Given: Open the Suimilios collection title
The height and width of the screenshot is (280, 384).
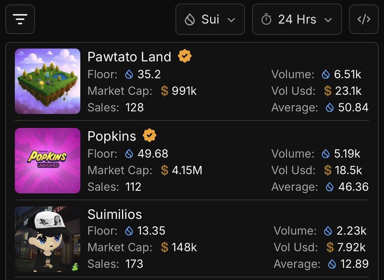Looking at the screenshot, I should pyautogui.click(x=115, y=215).
